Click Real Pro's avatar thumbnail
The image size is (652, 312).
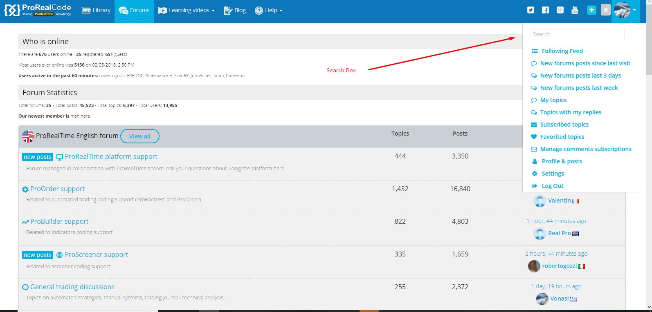[540, 234]
